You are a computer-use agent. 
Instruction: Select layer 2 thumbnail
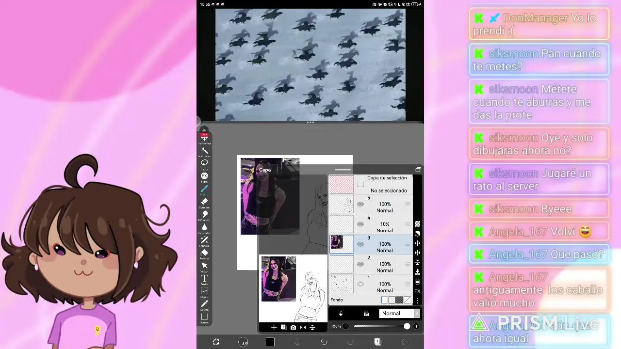342,264
